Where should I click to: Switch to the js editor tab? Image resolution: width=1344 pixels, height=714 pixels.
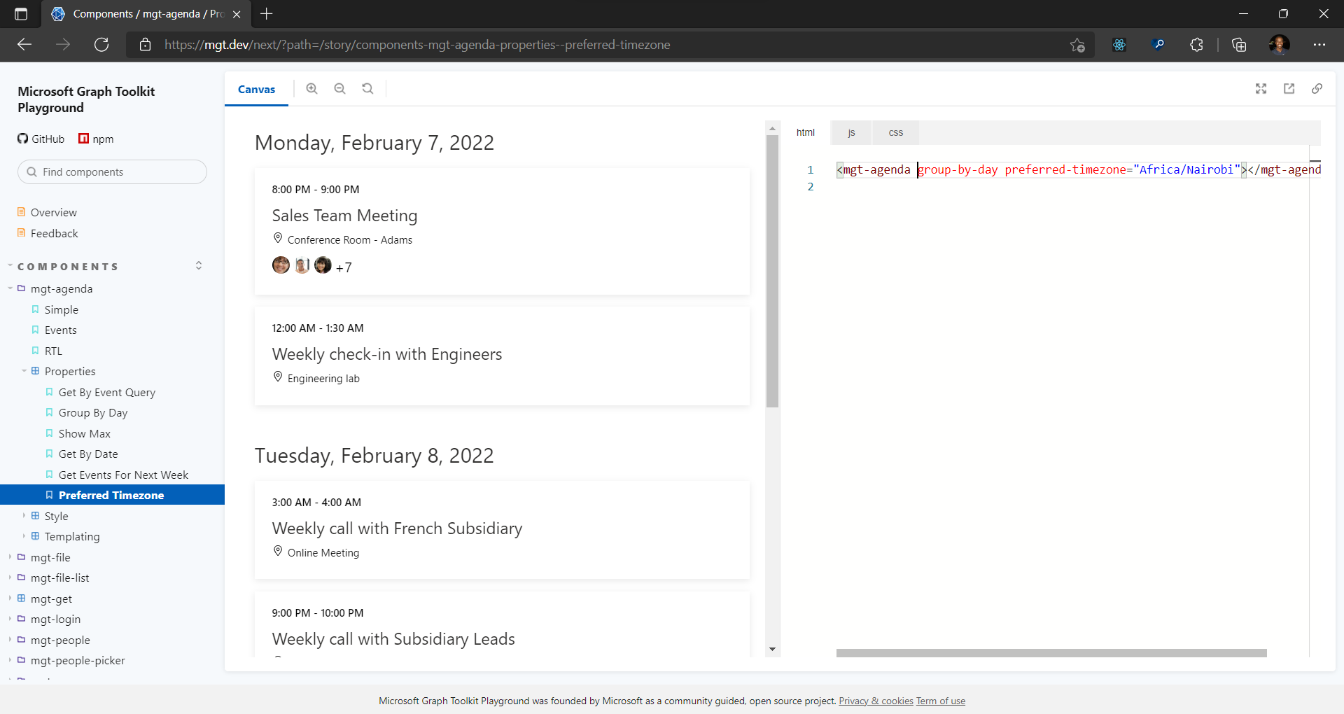(x=852, y=132)
